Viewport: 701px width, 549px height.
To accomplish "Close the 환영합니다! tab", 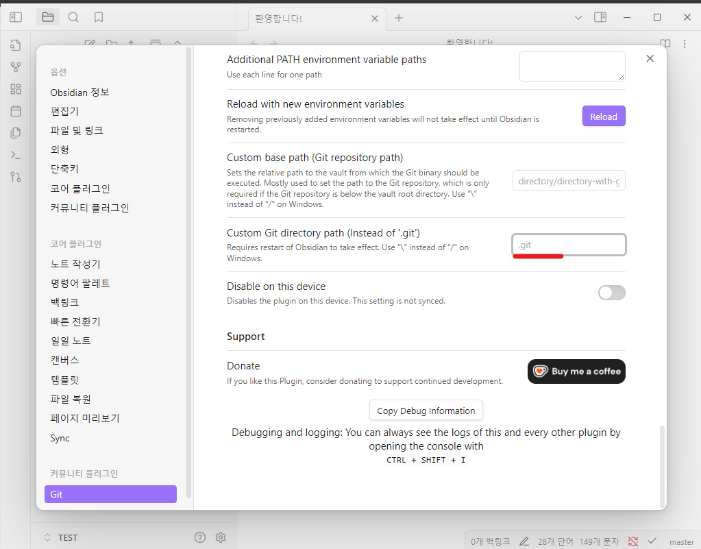I will pos(375,19).
